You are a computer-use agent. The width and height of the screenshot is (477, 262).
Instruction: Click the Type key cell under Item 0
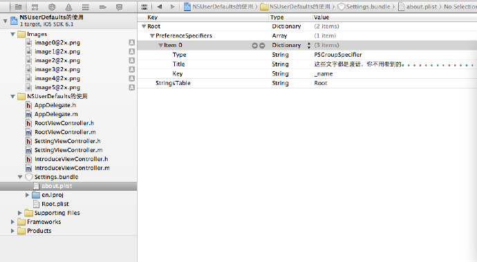(x=179, y=55)
